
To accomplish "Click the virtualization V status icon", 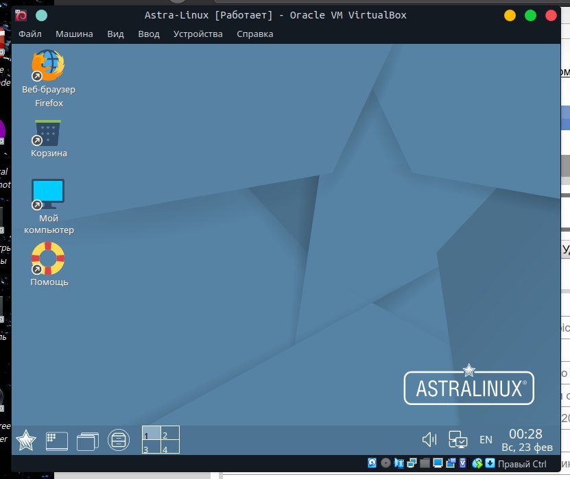I will point(463,463).
